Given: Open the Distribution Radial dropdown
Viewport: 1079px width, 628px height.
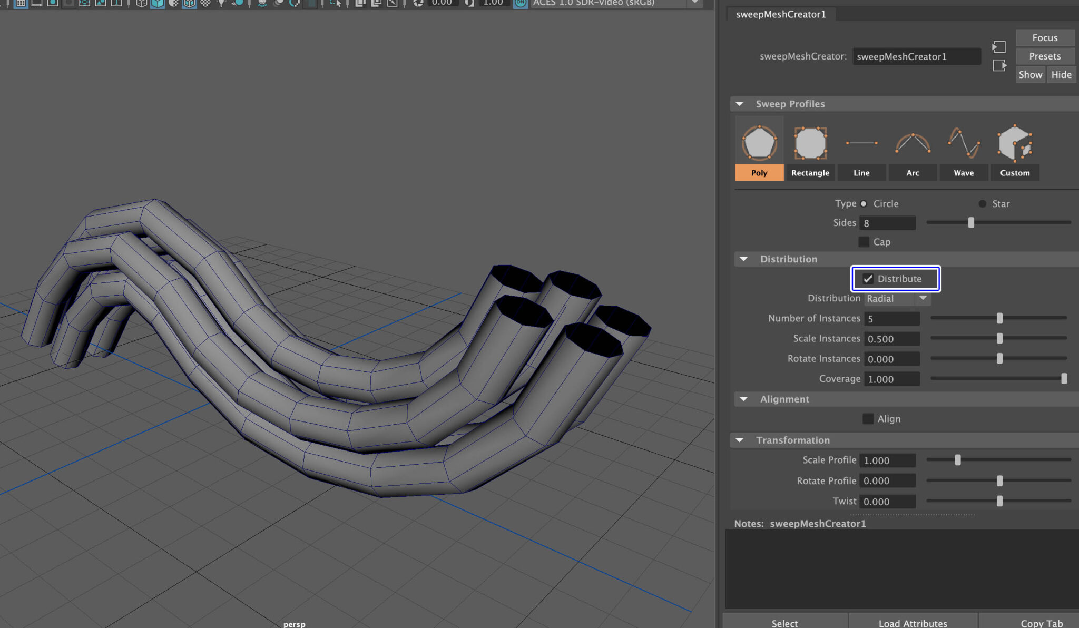Looking at the screenshot, I should [923, 298].
